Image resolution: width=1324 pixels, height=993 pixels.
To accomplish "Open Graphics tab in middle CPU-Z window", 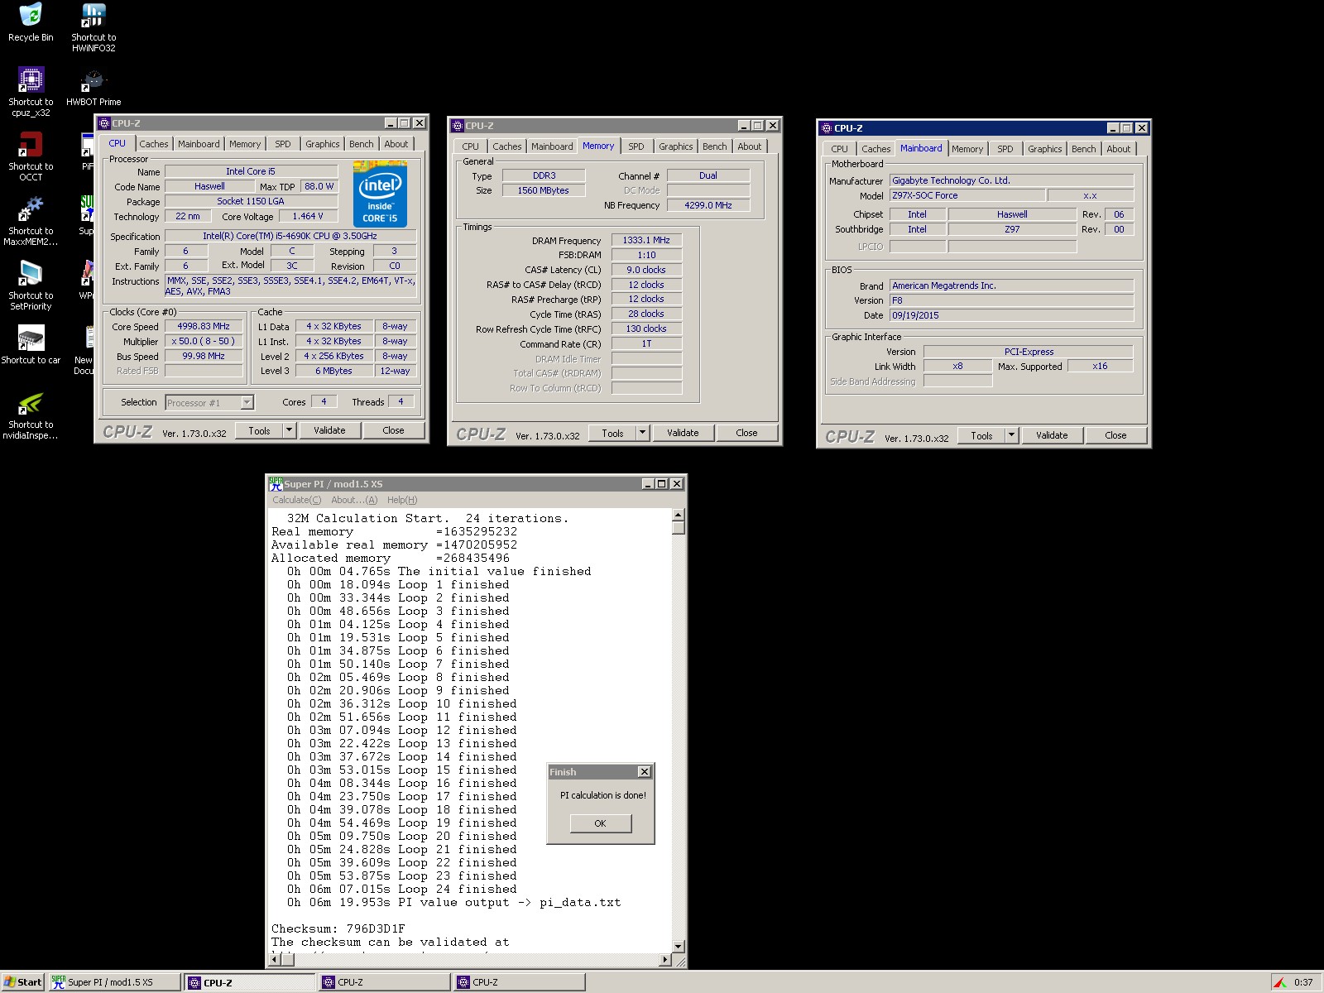I will tap(675, 146).
